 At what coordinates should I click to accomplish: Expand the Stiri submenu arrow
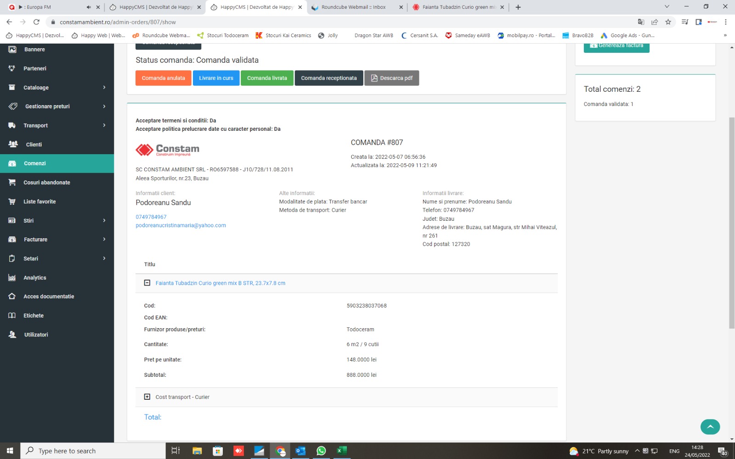click(104, 220)
